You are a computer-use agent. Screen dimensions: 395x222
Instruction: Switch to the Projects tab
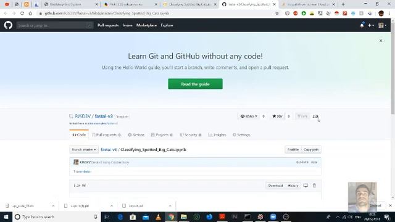162,135
